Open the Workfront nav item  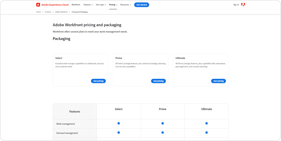point(76,5)
